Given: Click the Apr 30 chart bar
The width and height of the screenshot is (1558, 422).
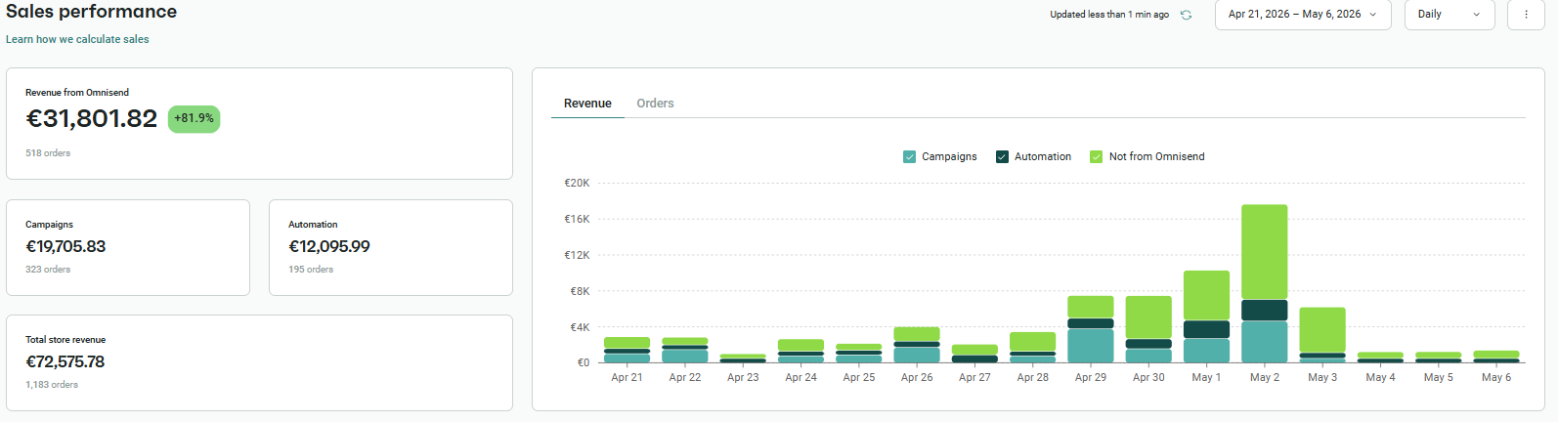Looking at the screenshot, I should point(1148,329).
